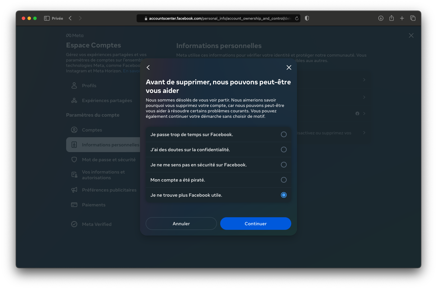Viewport: 437px width, 289px height.
Task: Reload the page in the address bar
Action: pyautogui.click(x=297, y=18)
